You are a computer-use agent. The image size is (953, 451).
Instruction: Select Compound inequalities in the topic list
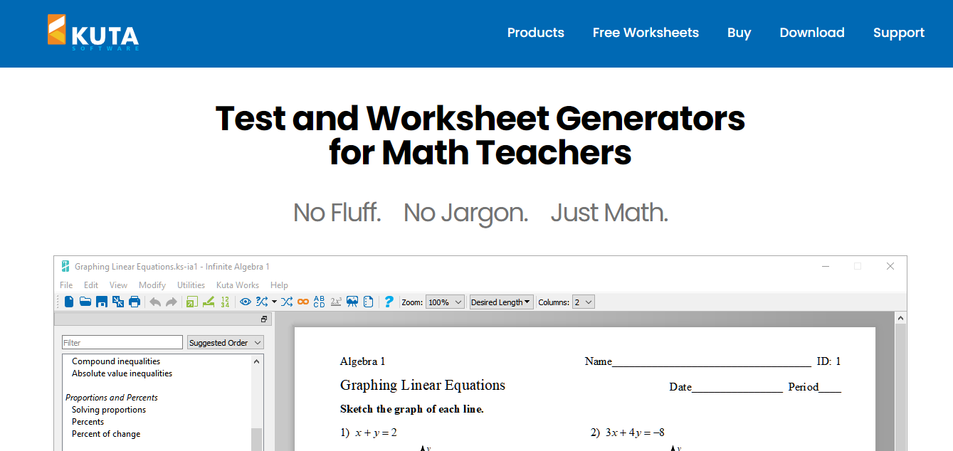[x=116, y=361]
